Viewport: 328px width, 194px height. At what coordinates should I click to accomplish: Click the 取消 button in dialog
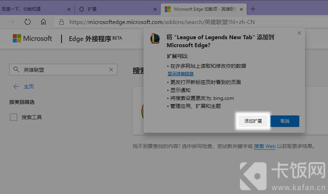point(285,121)
